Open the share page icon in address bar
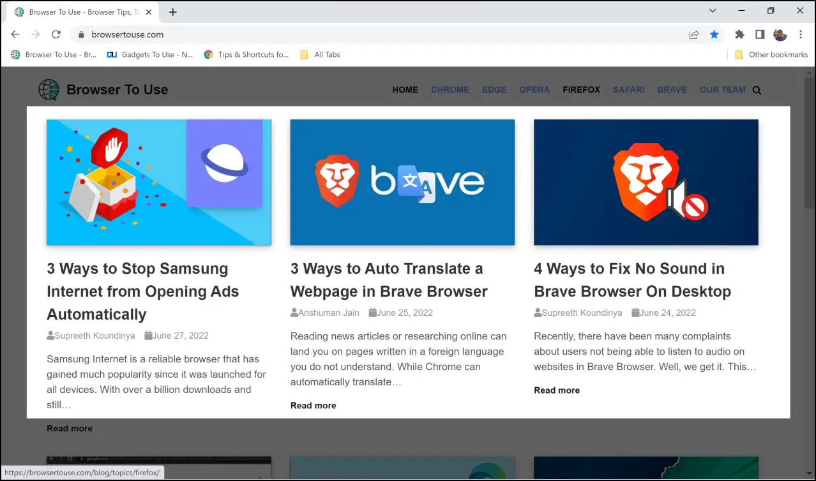The width and height of the screenshot is (816, 481). (694, 34)
